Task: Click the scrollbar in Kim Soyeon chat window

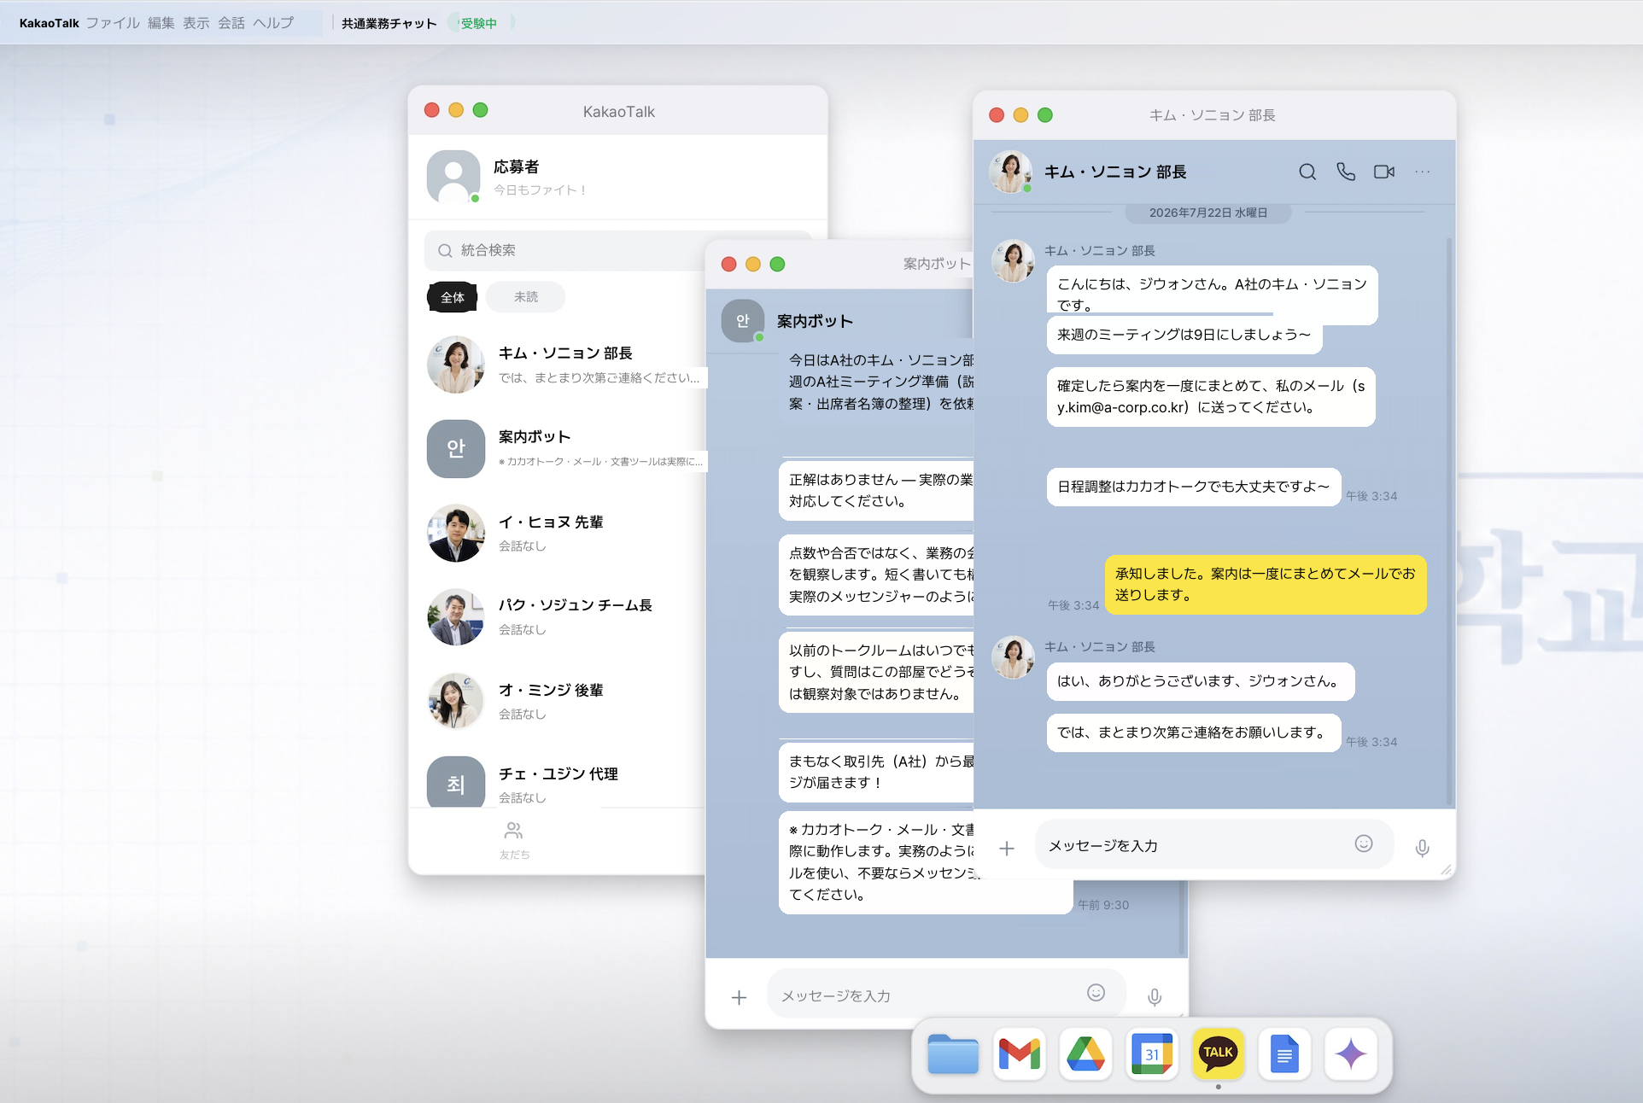Action: click(x=1449, y=521)
